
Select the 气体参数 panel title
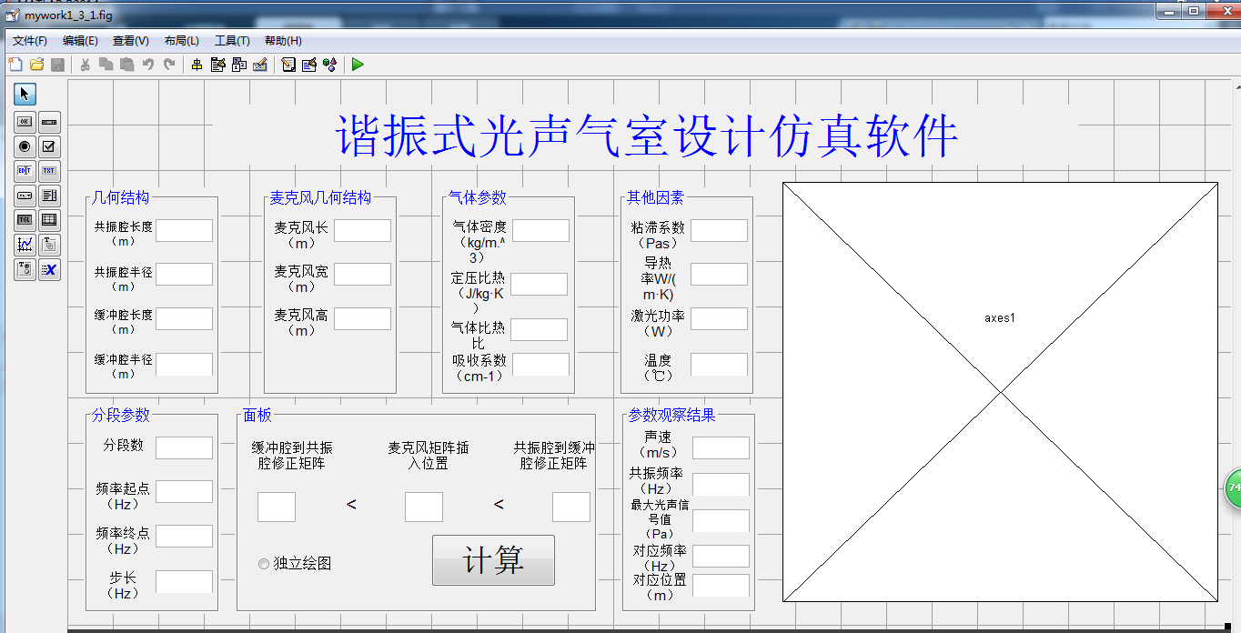coord(477,197)
